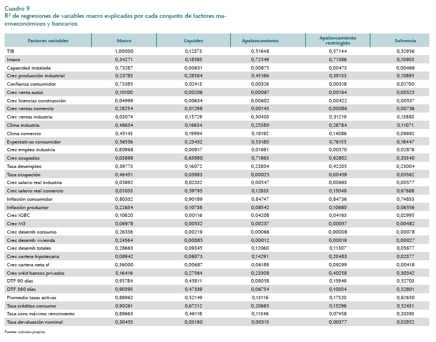Select the 'Macro' column header
This screenshot has width=436, height=342.
[x=124, y=41]
